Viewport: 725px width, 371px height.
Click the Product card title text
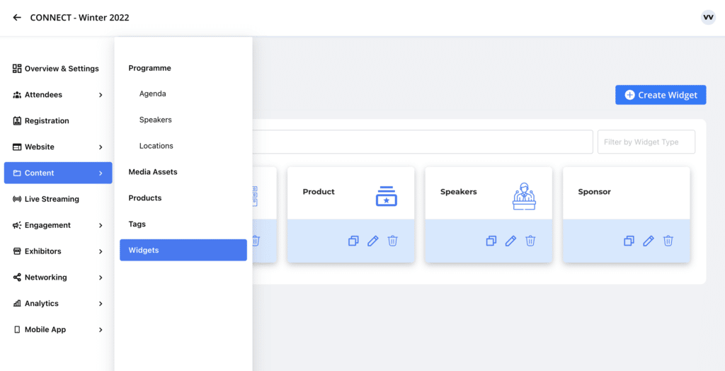(319, 191)
